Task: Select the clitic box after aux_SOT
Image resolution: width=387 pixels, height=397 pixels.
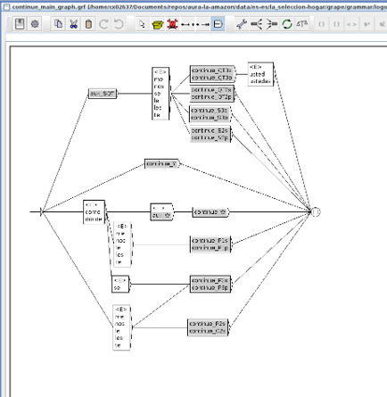Action: 161,94
